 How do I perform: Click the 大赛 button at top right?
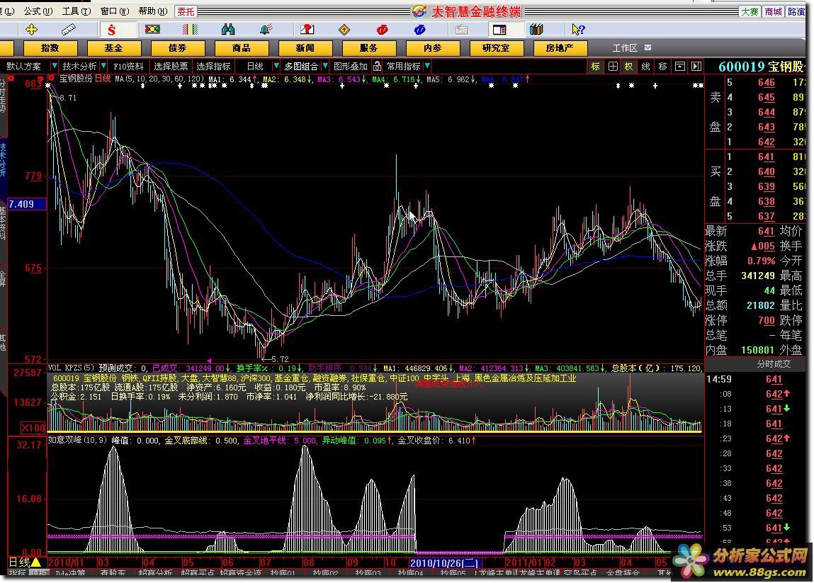[x=750, y=11]
